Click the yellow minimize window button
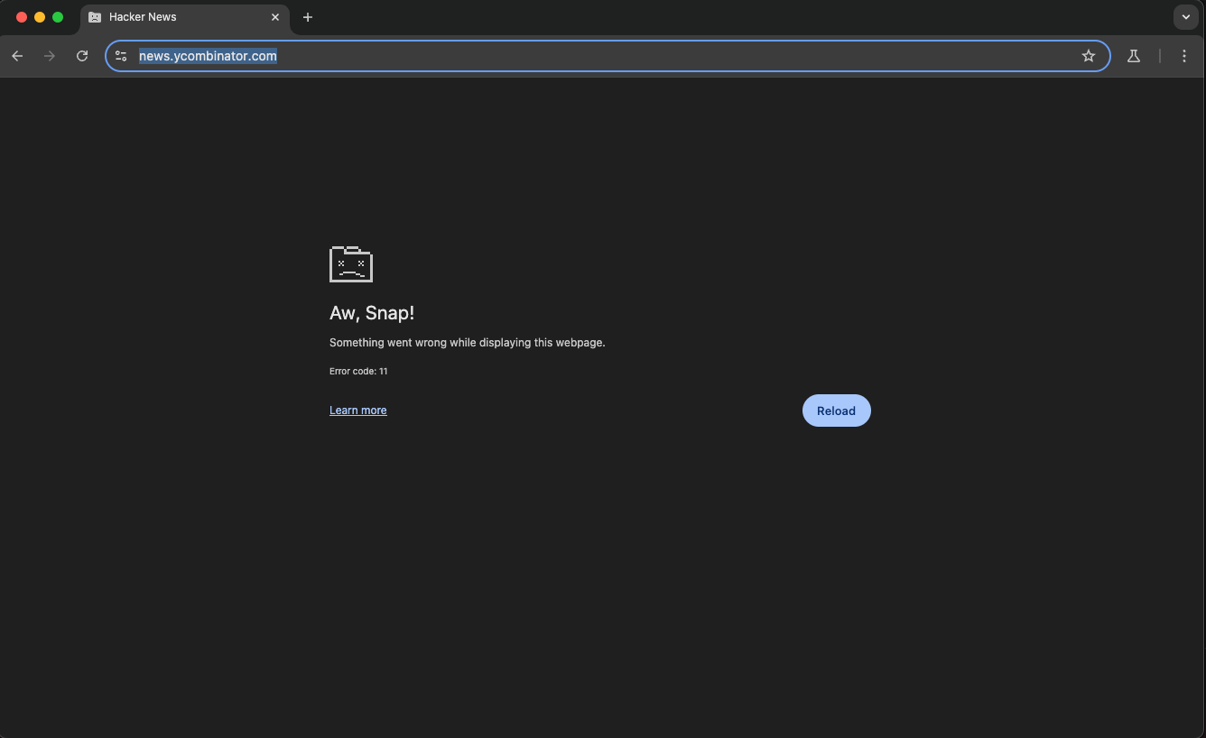Screen dimensions: 1206x738 coord(40,17)
